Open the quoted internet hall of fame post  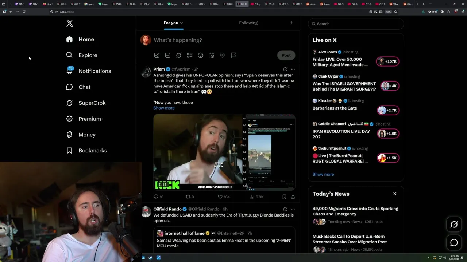[224, 240]
